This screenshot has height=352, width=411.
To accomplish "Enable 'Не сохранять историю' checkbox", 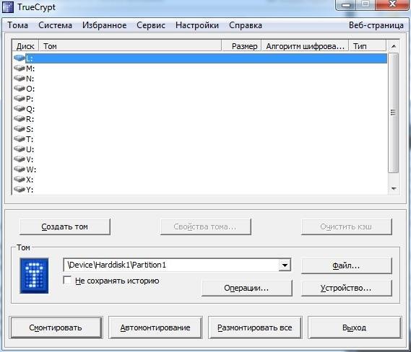I will [x=67, y=281].
